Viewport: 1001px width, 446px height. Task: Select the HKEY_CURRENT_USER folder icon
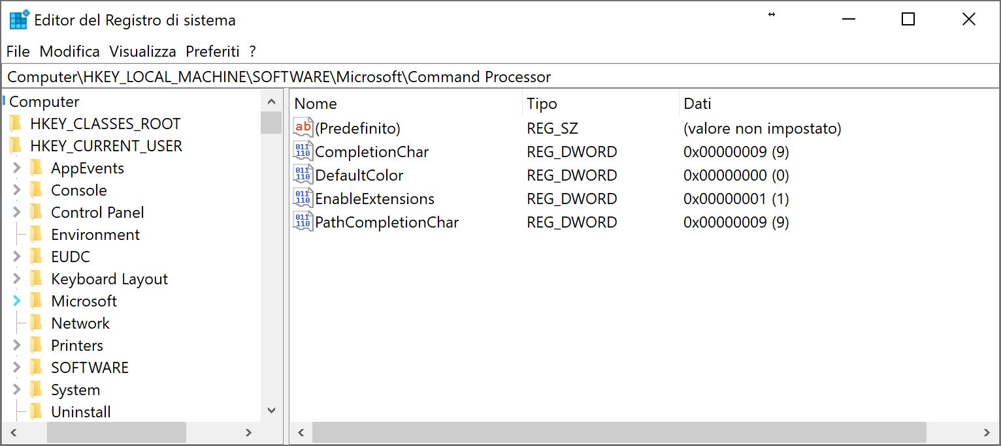click(15, 146)
